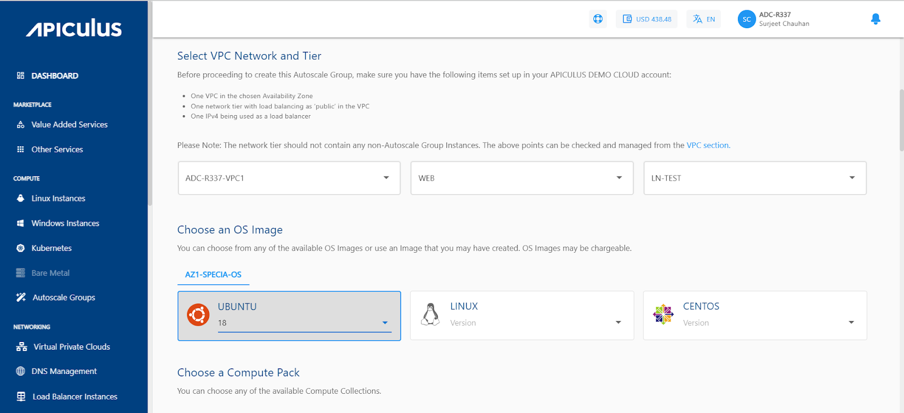This screenshot has height=413, width=904.
Task: Click the DNS Management globe icon
Action: point(20,371)
